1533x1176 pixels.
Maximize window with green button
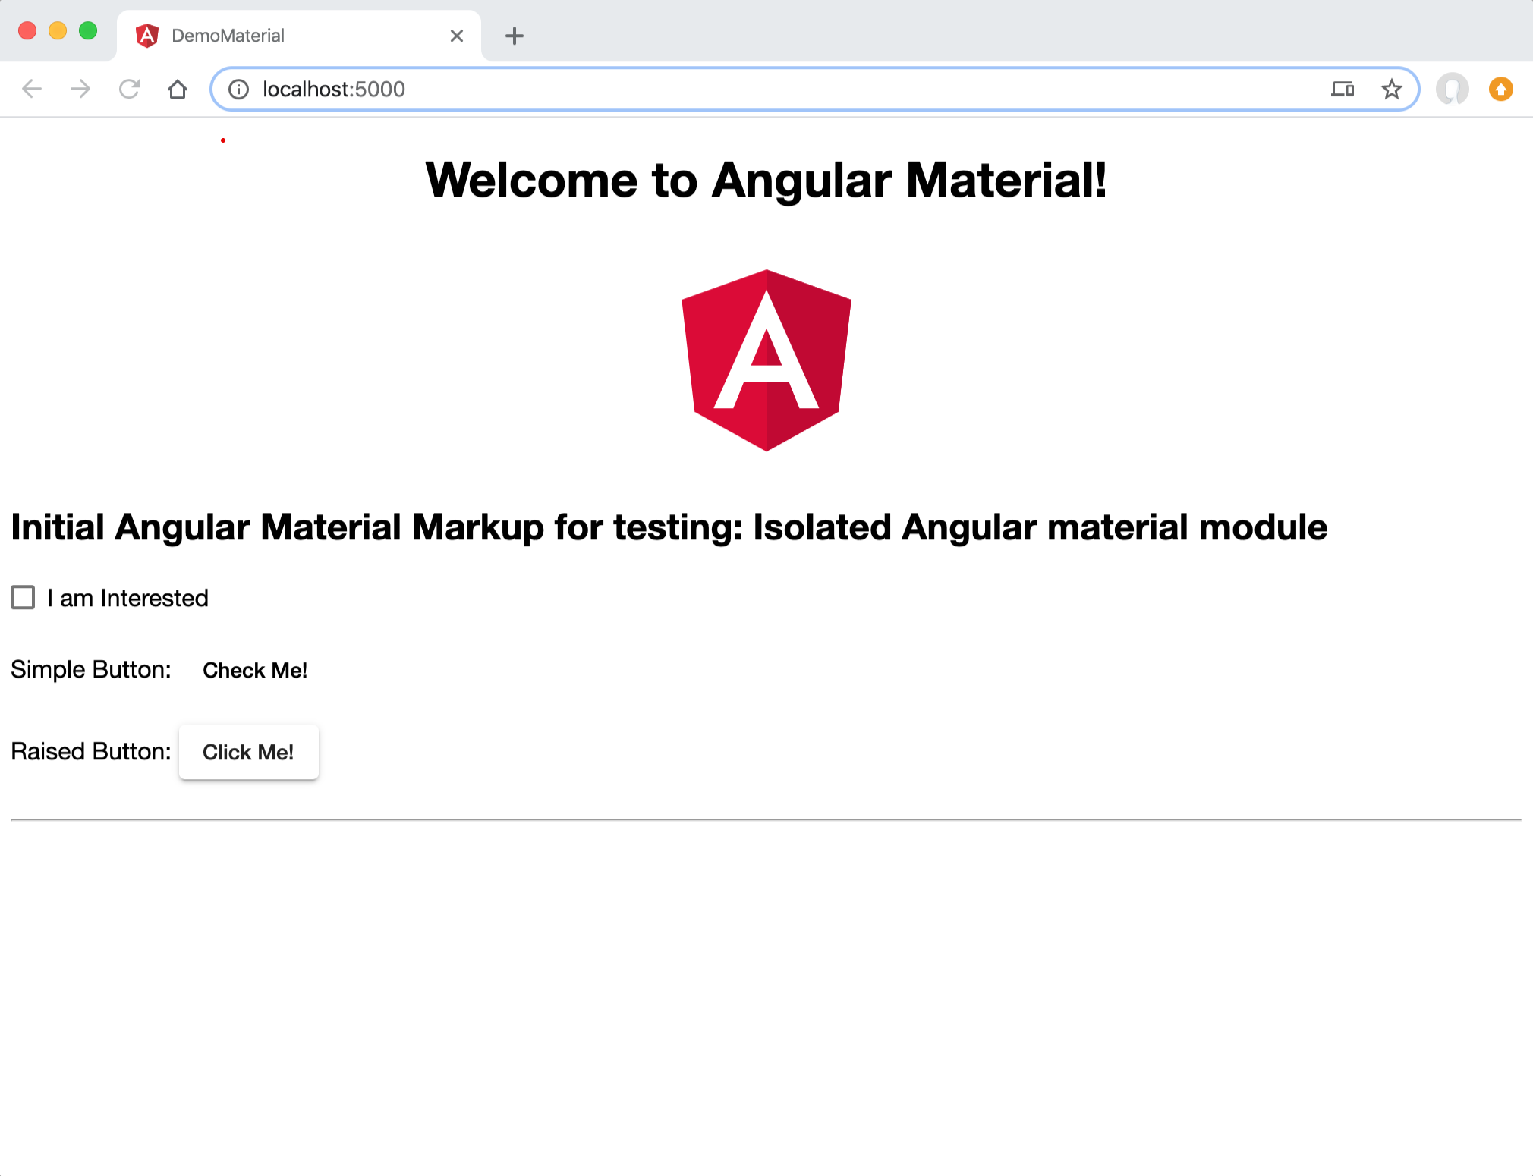pos(88,31)
